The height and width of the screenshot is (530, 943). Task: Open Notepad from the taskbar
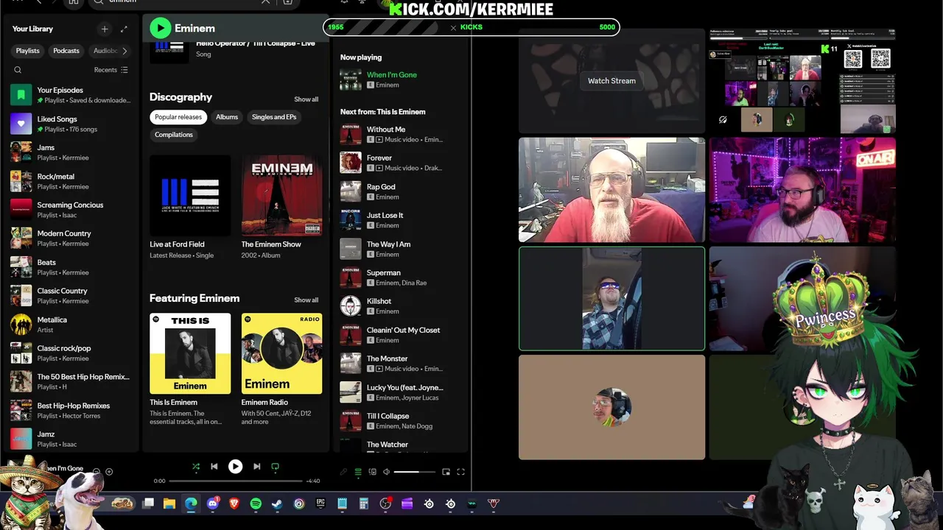point(342,504)
